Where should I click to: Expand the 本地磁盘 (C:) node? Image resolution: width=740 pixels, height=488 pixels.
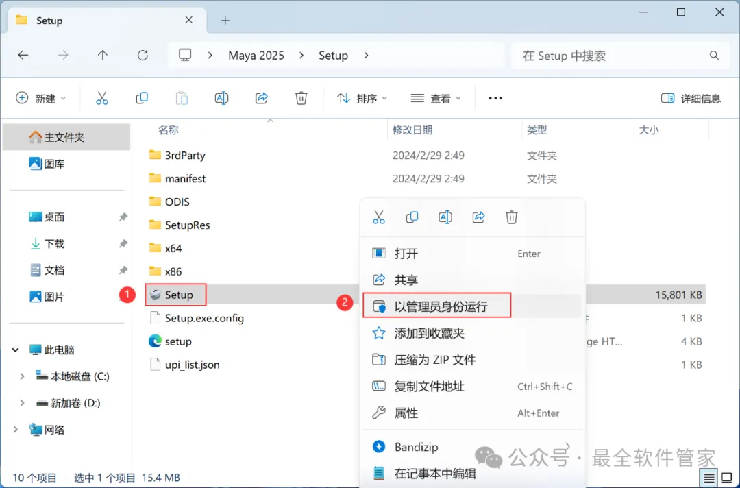(x=22, y=376)
